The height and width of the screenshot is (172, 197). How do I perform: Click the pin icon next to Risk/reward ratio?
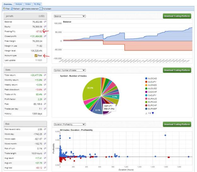click(45, 129)
